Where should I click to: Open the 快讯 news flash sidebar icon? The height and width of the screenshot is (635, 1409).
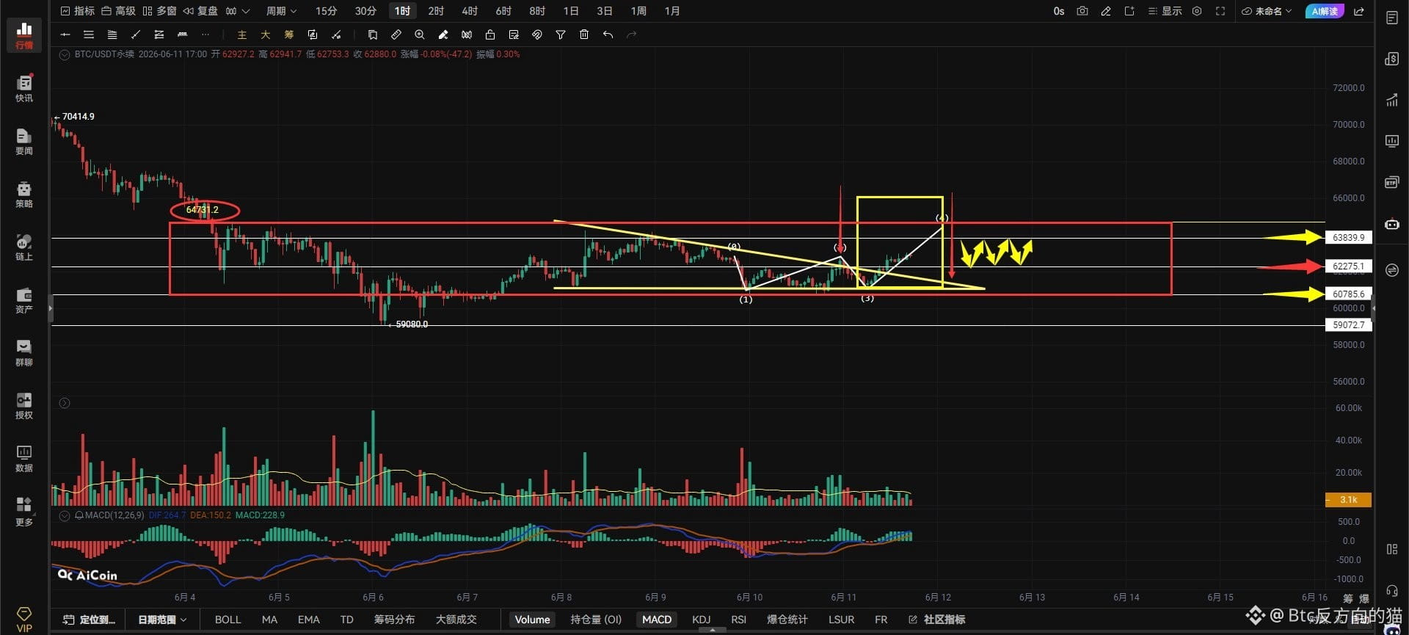pyautogui.click(x=24, y=88)
